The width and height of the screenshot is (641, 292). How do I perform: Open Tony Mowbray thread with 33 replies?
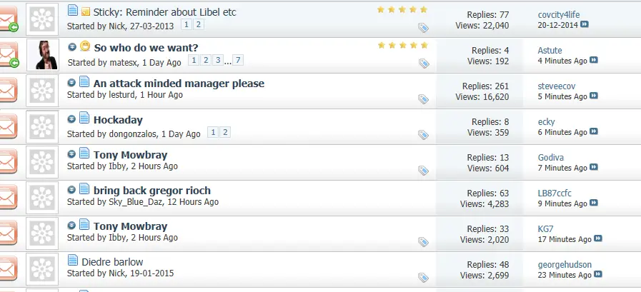point(130,226)
